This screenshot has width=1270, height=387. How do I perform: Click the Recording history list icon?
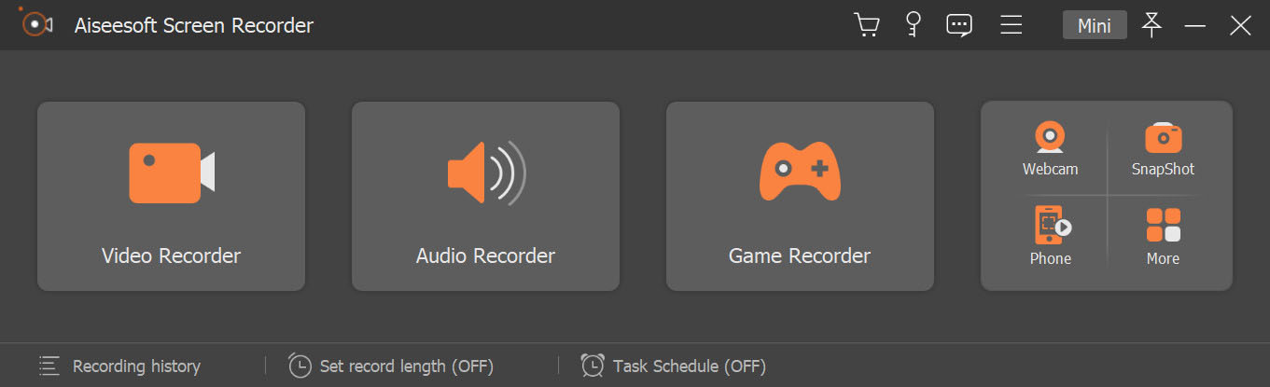tap(49, 366)
